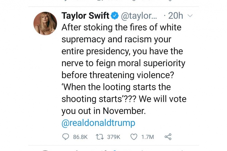Click the 1.7M likes count
Image resolution: width=227 pixels, height=151 pixels.
coord(148,137)
